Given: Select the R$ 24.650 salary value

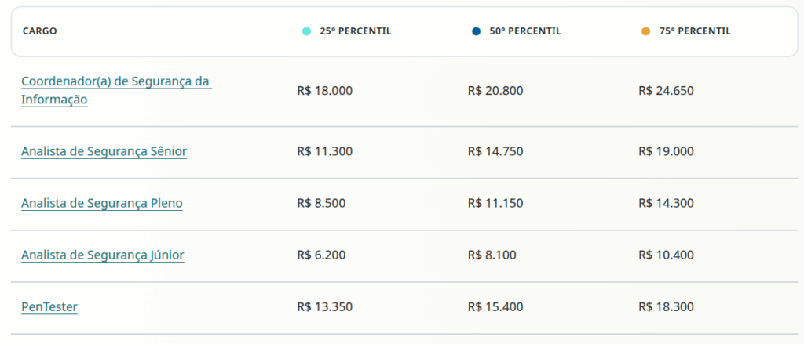Looking at the screenshot, I should pos(666,90).
